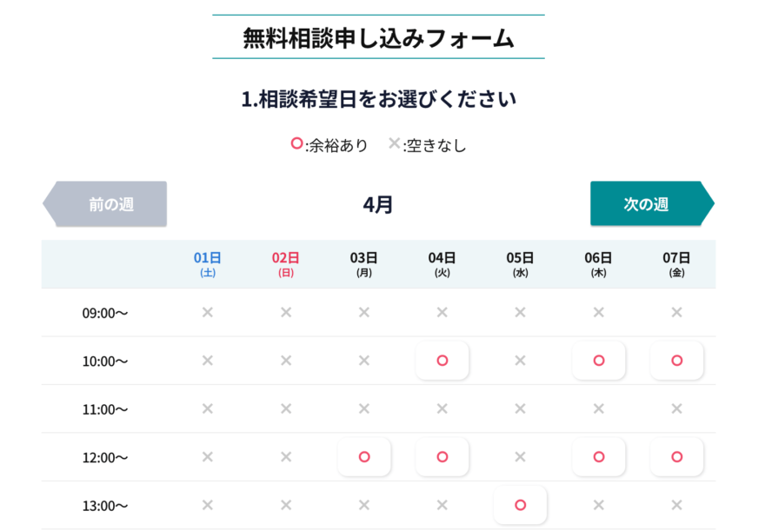765x531 pixels.
Task: Click the 1.相談希望日をお選びください section title
Action: click(x=378, y=98)
